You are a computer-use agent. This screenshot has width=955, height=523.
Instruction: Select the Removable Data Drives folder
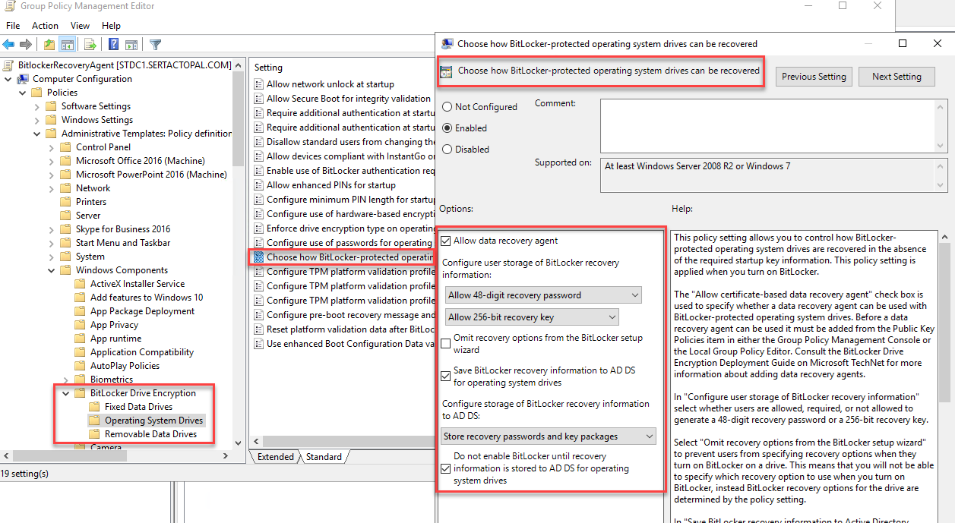[150, 434]
